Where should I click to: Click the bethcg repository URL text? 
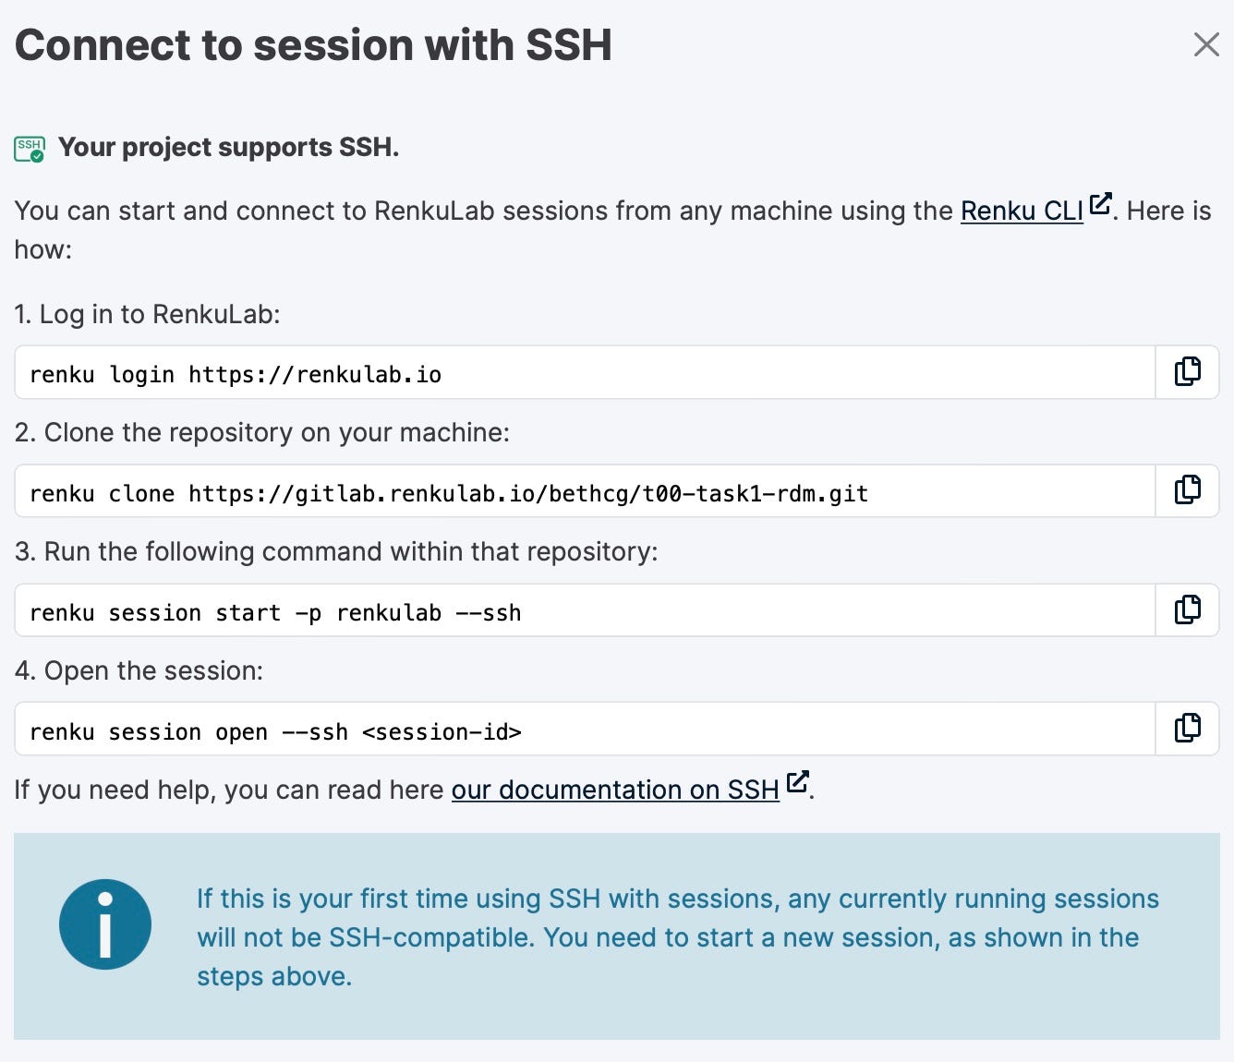526,493
